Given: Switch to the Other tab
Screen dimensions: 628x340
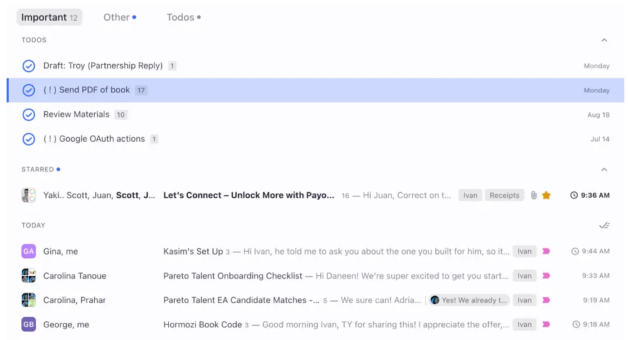Looking at the screenshot, I should tap(120, 17).
